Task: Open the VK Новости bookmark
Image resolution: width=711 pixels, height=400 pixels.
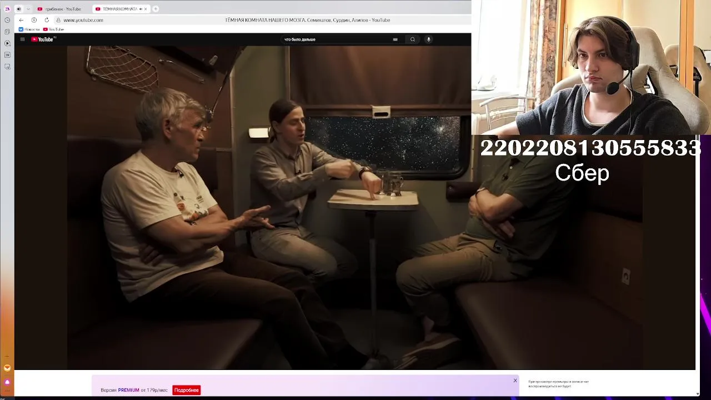Action: coord(29,29)
